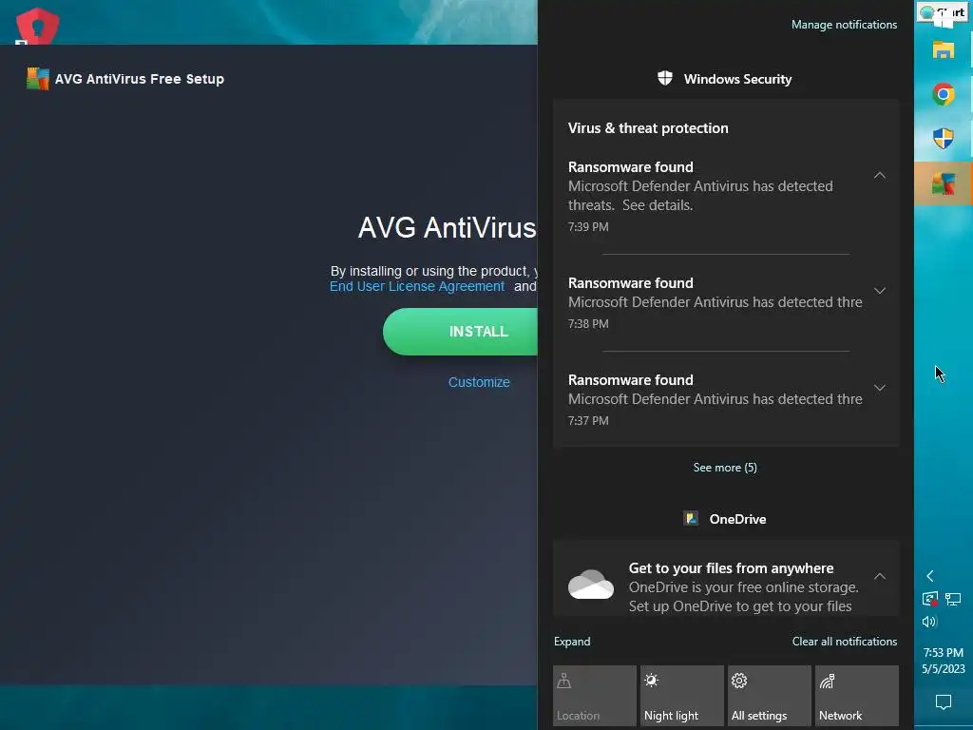973x730 pixels.
Task: Click the Start button on the taskbar
Action: point(944,12)
